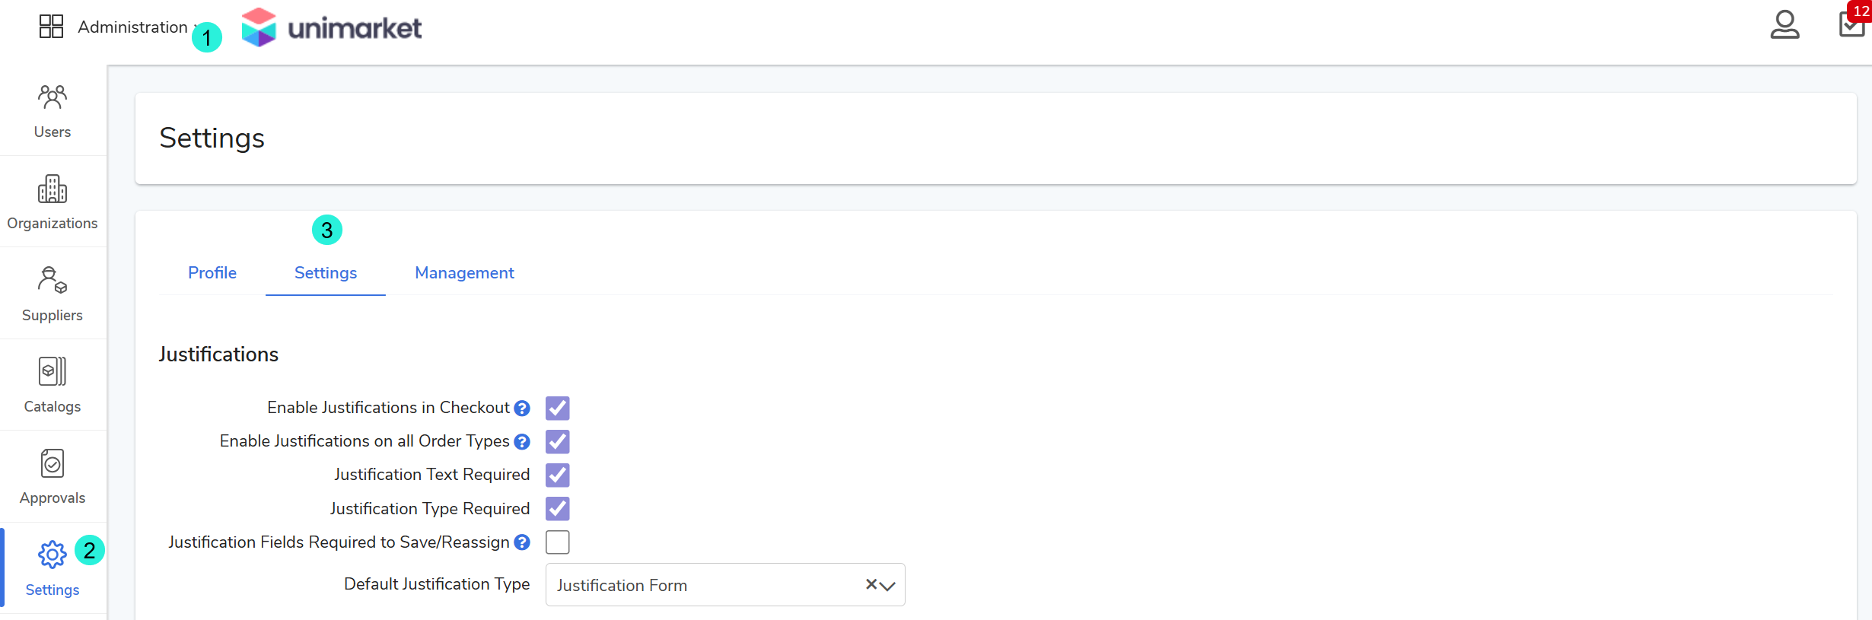
Task: Click the Settings gear icon in sidebar
Action: tap(52, 555)
